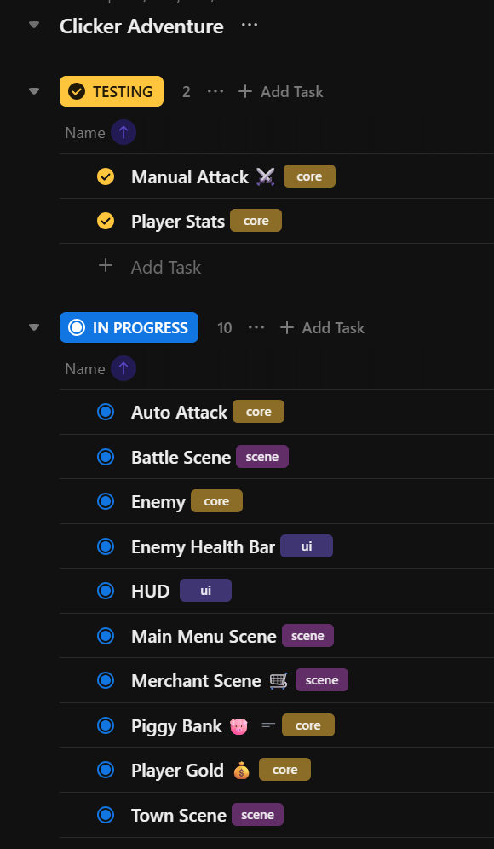Screen dimensions: 494x849
Task: Click Add Task next to TESTING header
Action: tap(281, 91)
